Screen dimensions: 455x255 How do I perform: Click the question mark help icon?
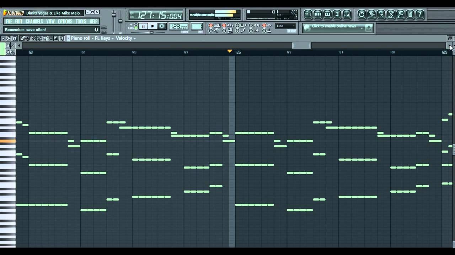pyautogui.click(x=420, y=15)
